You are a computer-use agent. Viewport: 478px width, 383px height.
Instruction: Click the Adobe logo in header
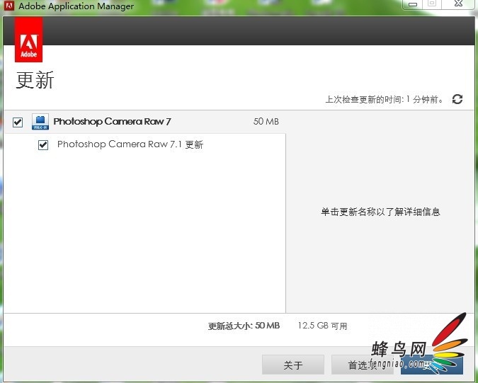pos(28,40)
